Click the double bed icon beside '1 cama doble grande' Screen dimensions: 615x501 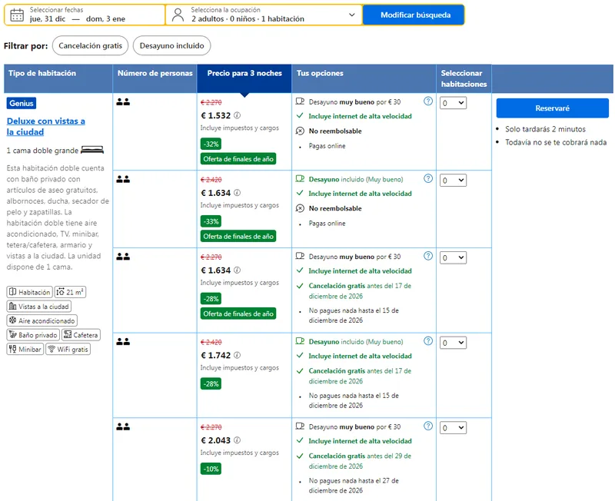point(92,150)
